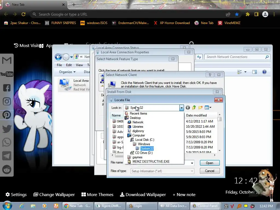
Task: Bookmark this tab with star icon
Action: [237, 14]
